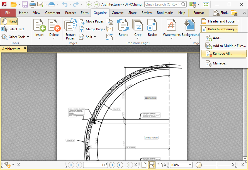Click the Move Pages button

tap(92, 21)
